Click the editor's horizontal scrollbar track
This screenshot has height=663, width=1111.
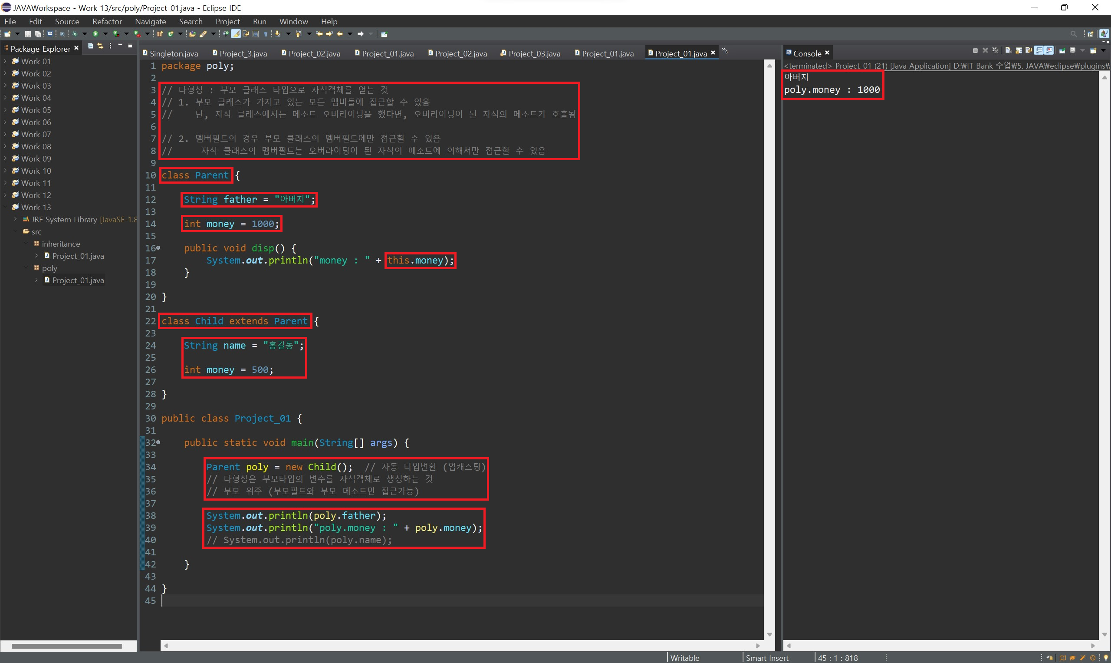click(460, 646)
